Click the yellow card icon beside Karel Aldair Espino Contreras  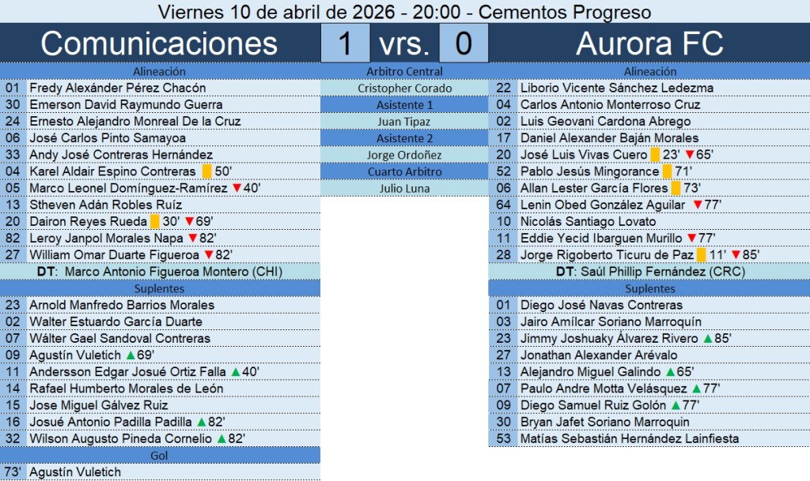click(x=206, y=171)
